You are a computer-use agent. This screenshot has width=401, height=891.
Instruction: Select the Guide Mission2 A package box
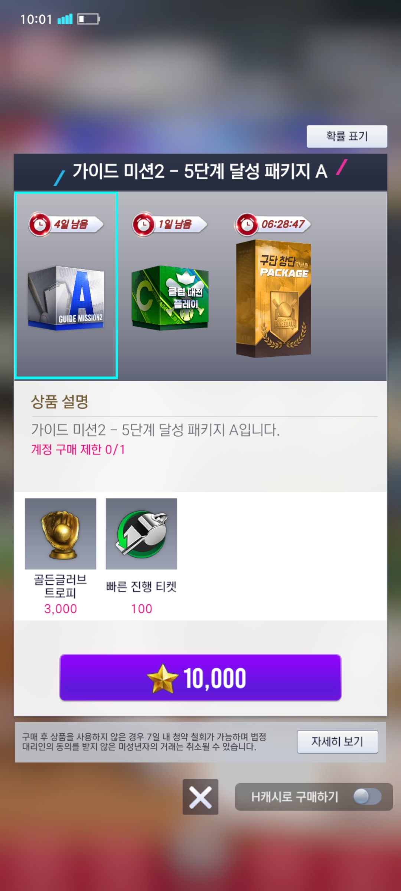(66, 298)
